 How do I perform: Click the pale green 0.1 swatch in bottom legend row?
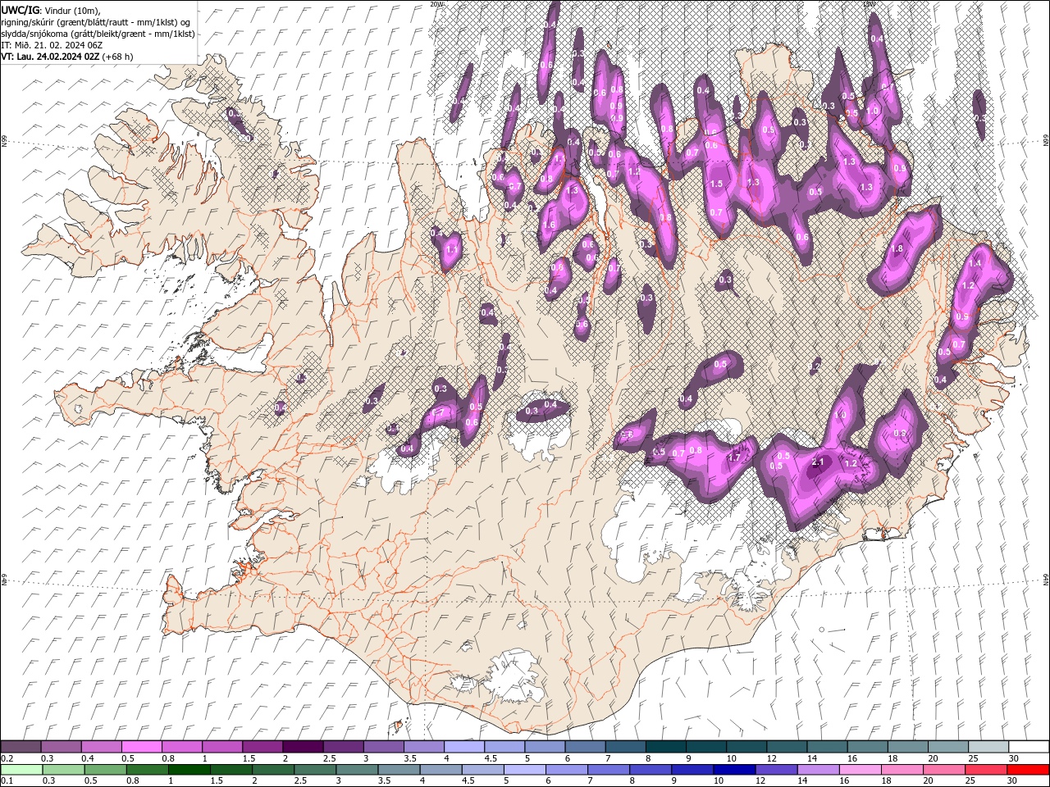coord(22,770)
